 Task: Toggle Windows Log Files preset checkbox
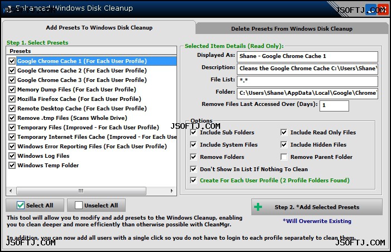click(x=12, y=156)
